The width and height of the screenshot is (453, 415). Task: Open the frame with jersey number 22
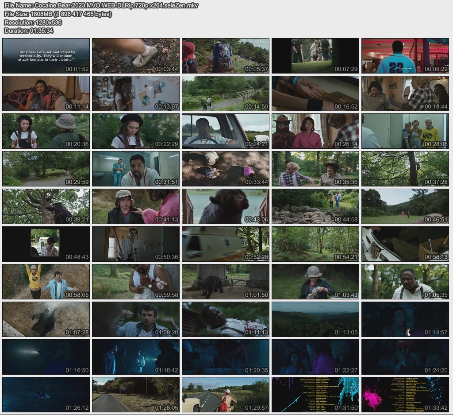(x=405, y=56)
